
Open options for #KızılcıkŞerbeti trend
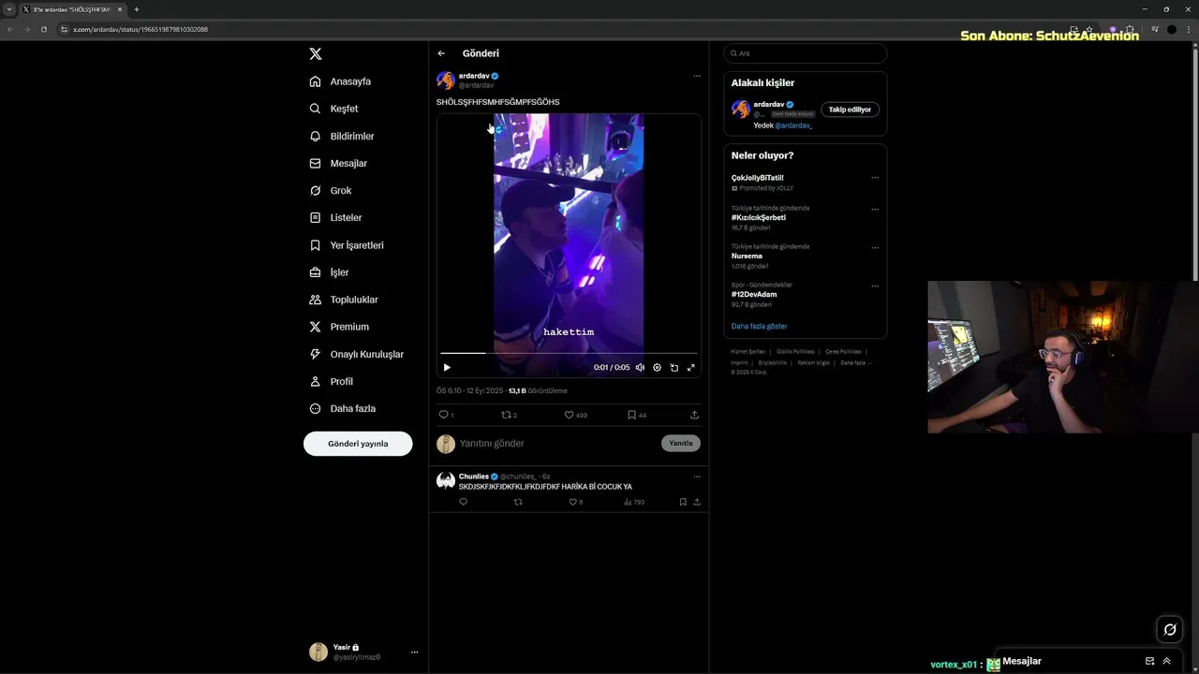(875, 210)
